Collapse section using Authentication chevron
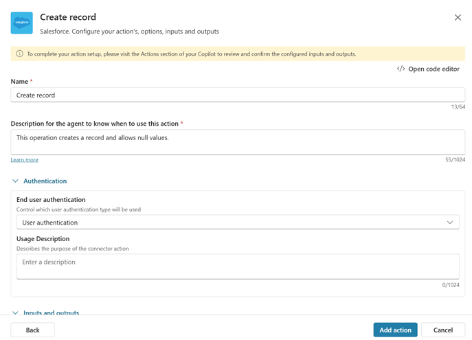472x340 pixels. (15, 181)
